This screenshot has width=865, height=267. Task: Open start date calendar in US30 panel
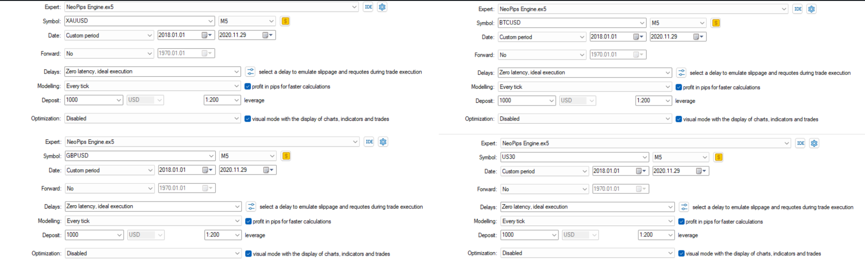[641, 171]
